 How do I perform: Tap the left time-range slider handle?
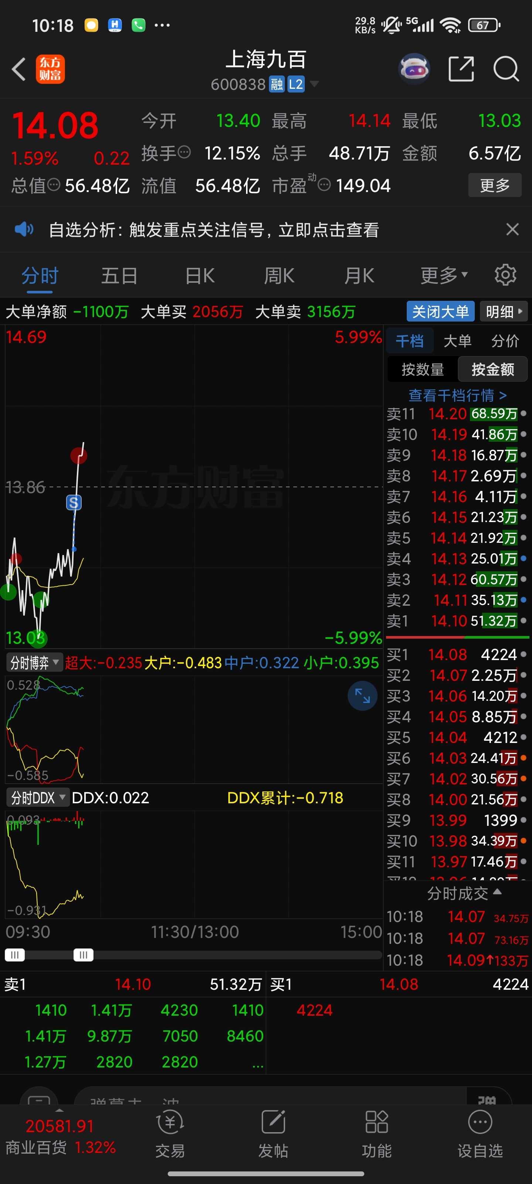[x=15, y=955]
